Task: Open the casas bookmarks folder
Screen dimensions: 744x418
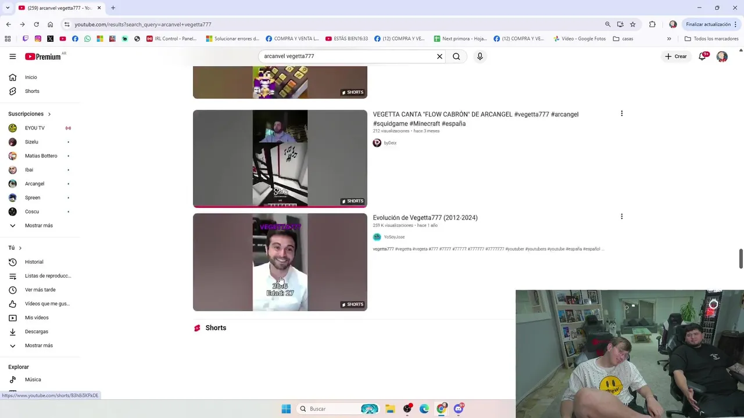Action: pos(624,39)
